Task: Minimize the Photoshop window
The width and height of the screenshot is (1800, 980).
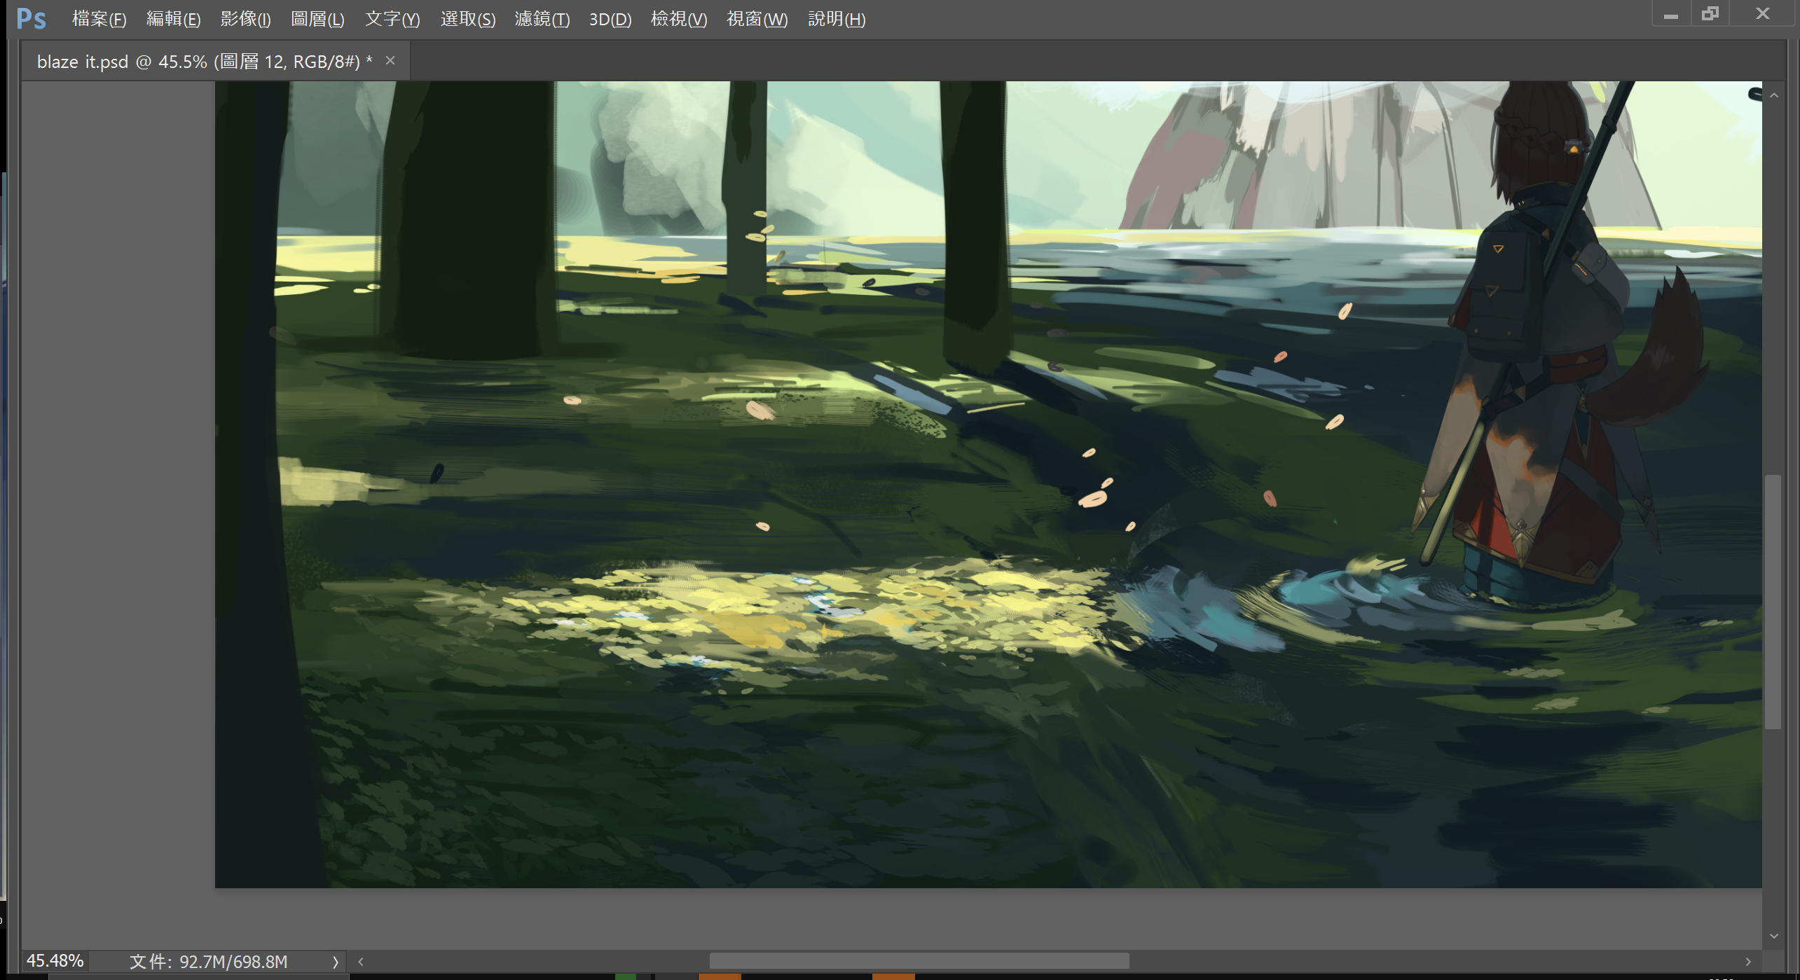Action: click(x=1671, y=14)
